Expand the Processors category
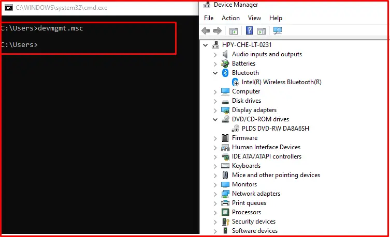Screen dimensions: 390x237 point(215,213)
